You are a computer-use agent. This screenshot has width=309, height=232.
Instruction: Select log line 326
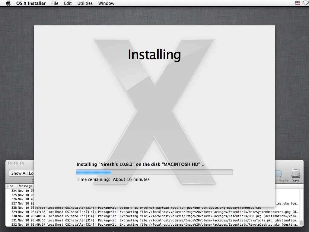coord(20,199)
